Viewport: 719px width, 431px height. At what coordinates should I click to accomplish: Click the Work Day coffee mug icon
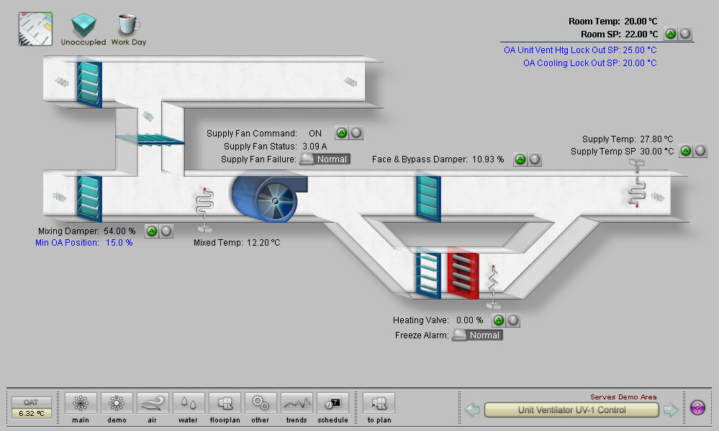coord(128,26)
